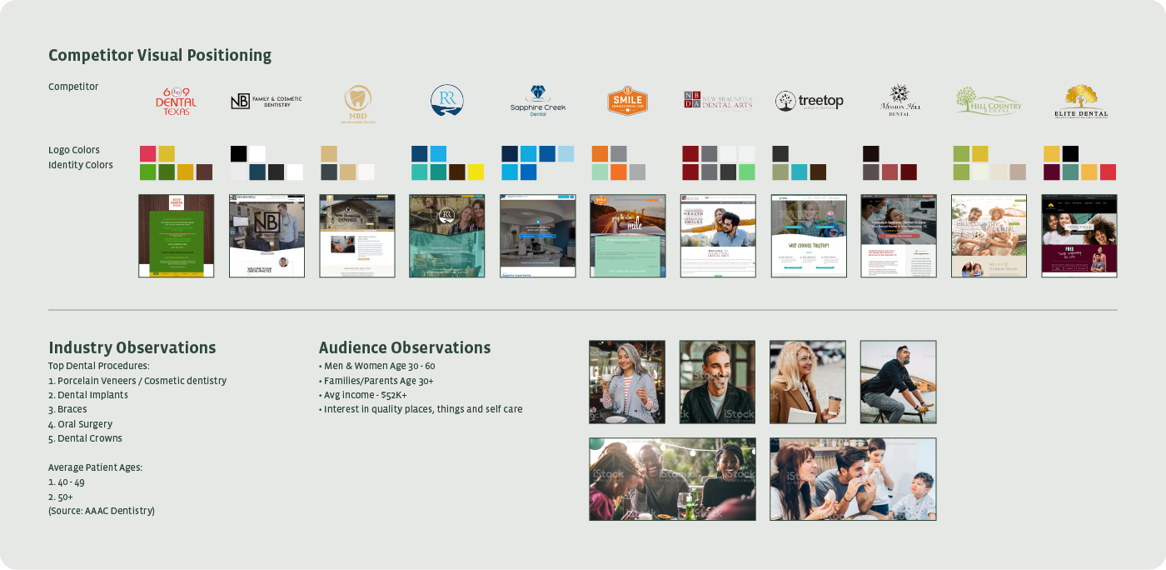Open the Elite Dental website thumbnail
The image size is (1166, 570).
(x=1079, y=236)
